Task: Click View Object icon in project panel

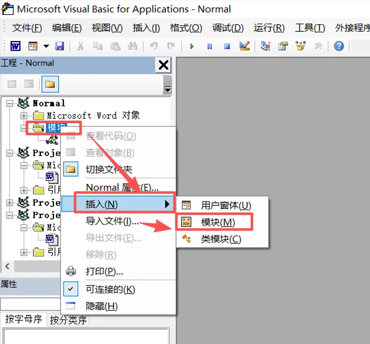Action: pyautogui.click(x=29, y=84)
